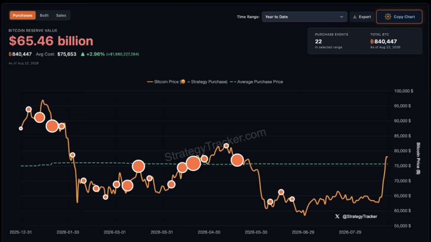The height and width of the screenshot is (242, 431).
Task: Click the download icon in Export
Action: [355, 17]
